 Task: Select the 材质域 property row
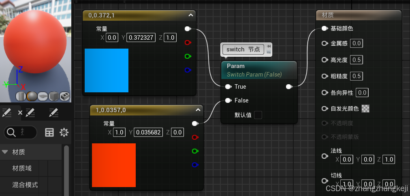click(31, 168)
